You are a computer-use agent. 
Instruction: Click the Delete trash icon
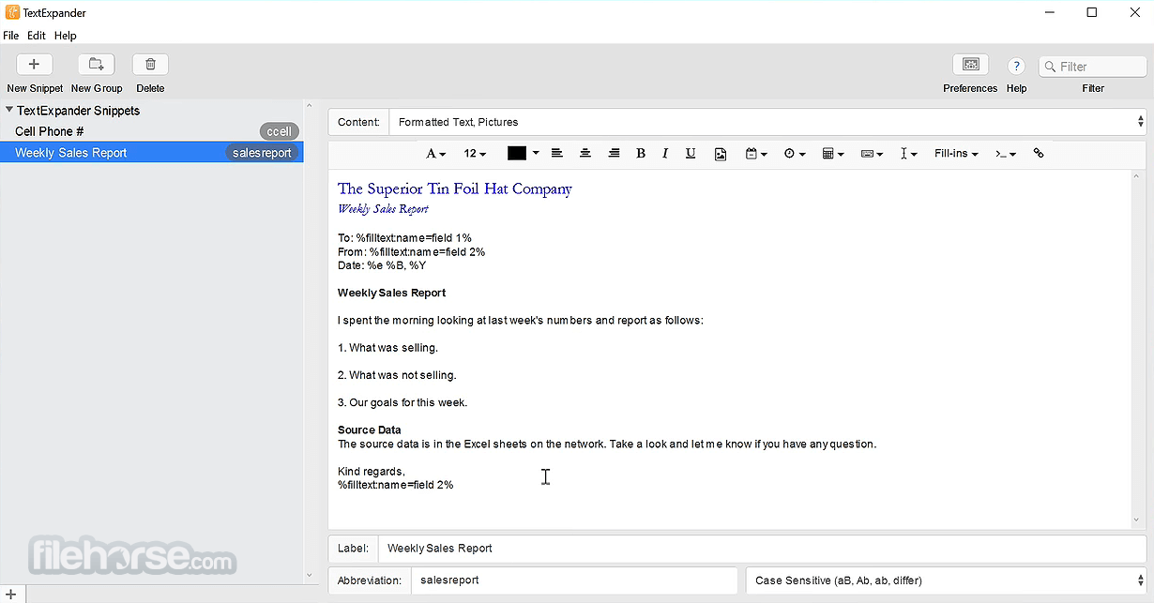(x=150, y=65)
